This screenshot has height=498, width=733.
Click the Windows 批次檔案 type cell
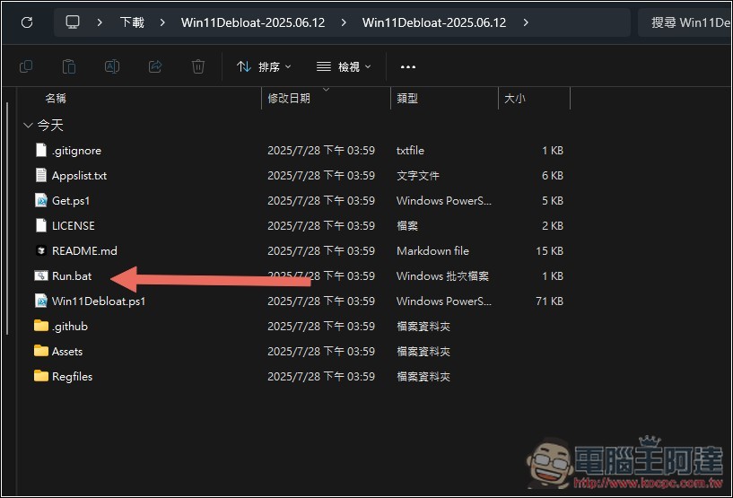(x=442, y=275)
